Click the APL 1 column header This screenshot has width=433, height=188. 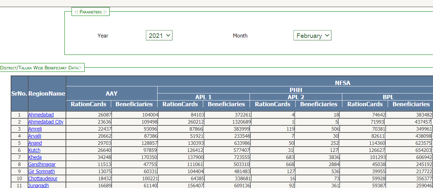click(203, 97)
